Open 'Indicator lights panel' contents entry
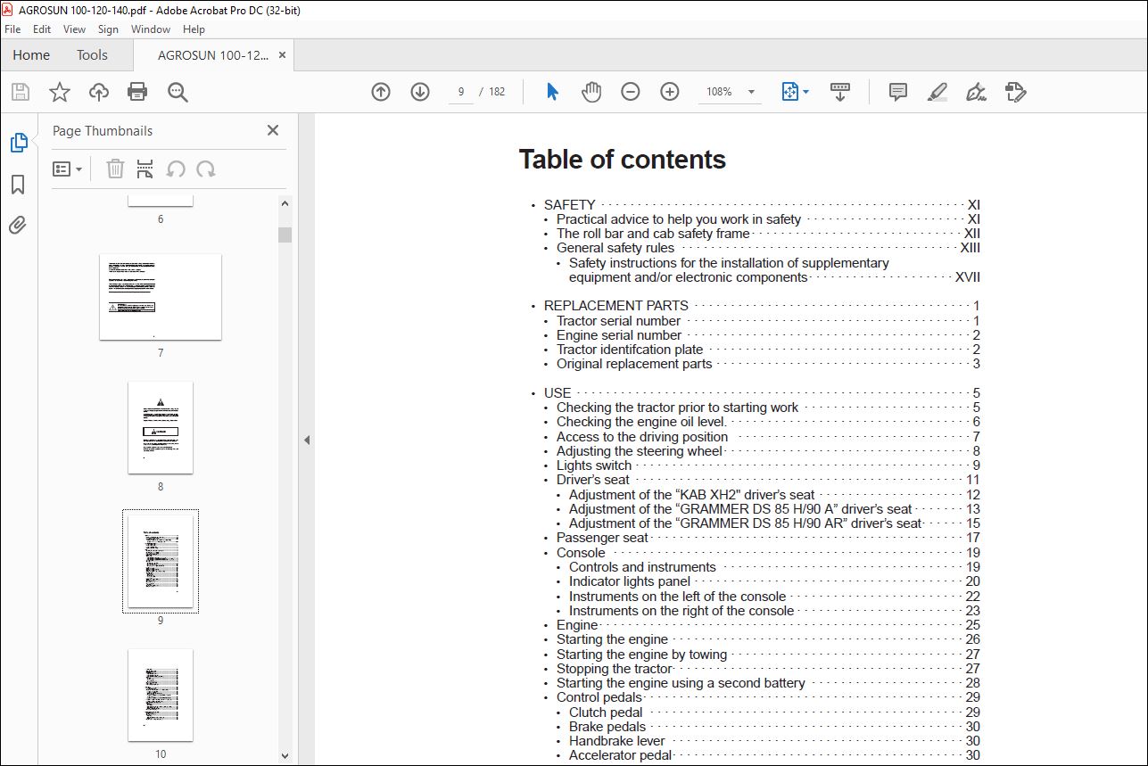Screen dimensions: 1148x766 tap(630, 581)
